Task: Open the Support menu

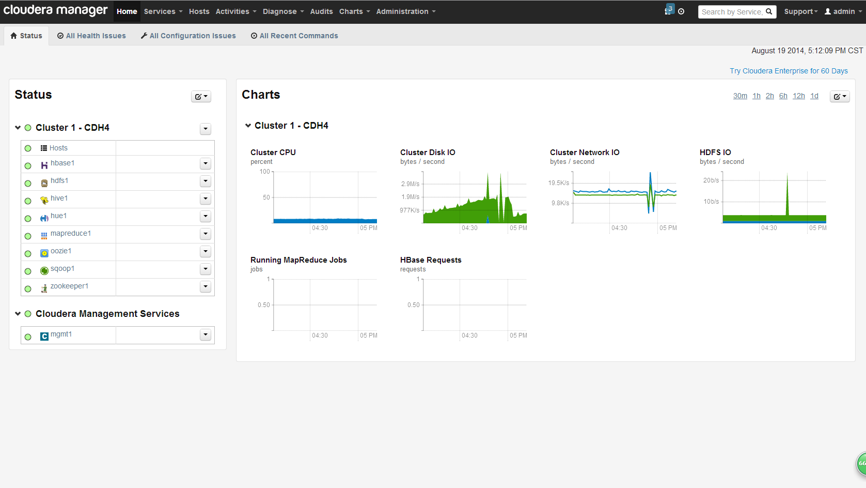Action: click(x=801, y=11)
